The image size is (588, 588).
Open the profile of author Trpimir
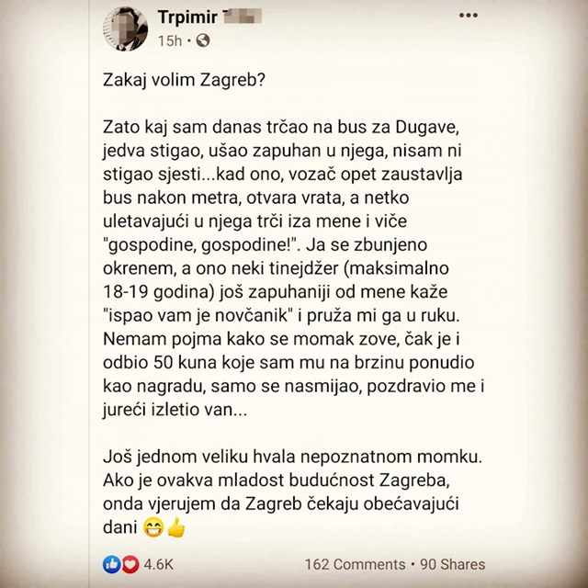point(187,17)
